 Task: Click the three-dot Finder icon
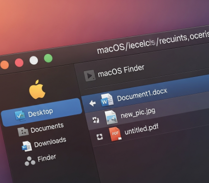click(x=30, y=161)
